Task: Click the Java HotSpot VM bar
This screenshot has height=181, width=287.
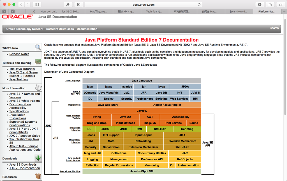Action: (x=142, y=171)
